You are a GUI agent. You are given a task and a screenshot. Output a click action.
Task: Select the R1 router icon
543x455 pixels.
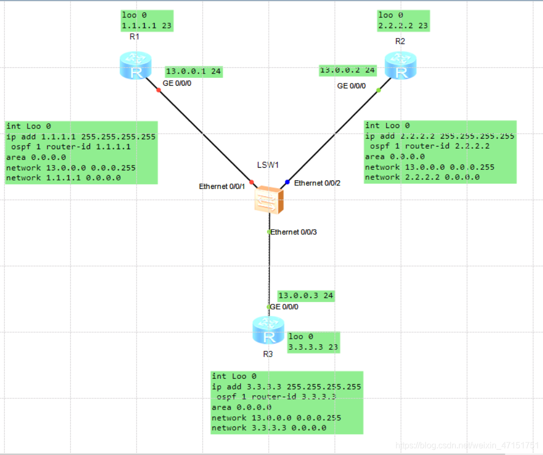click(135, 65)
